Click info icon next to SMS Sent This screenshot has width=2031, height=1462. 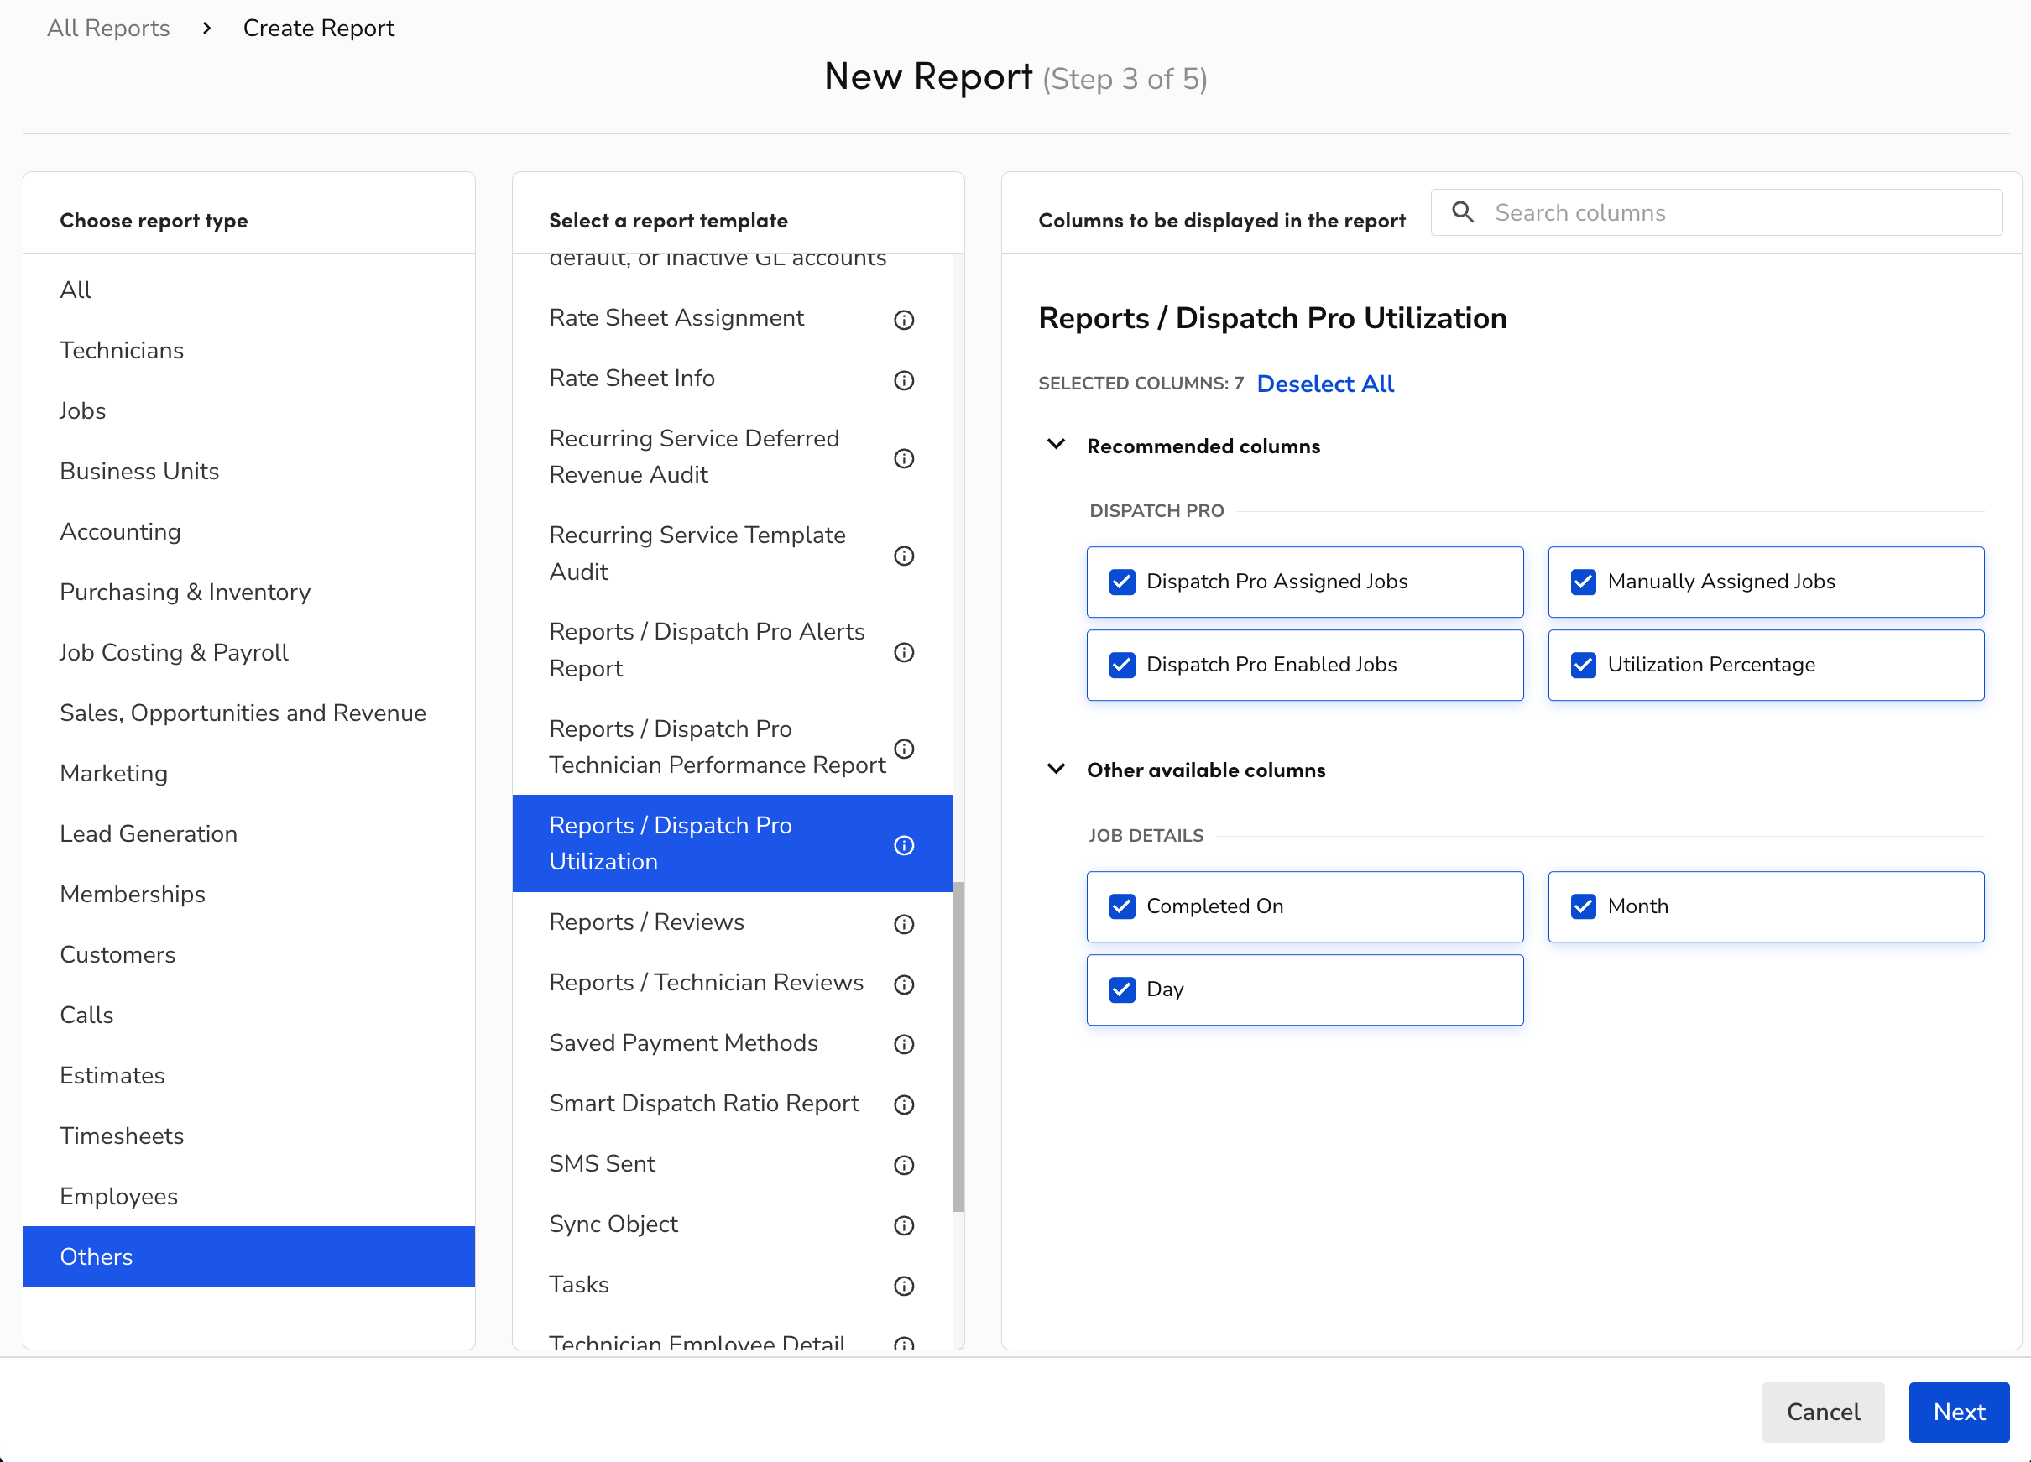click(x=904, y=1165)
